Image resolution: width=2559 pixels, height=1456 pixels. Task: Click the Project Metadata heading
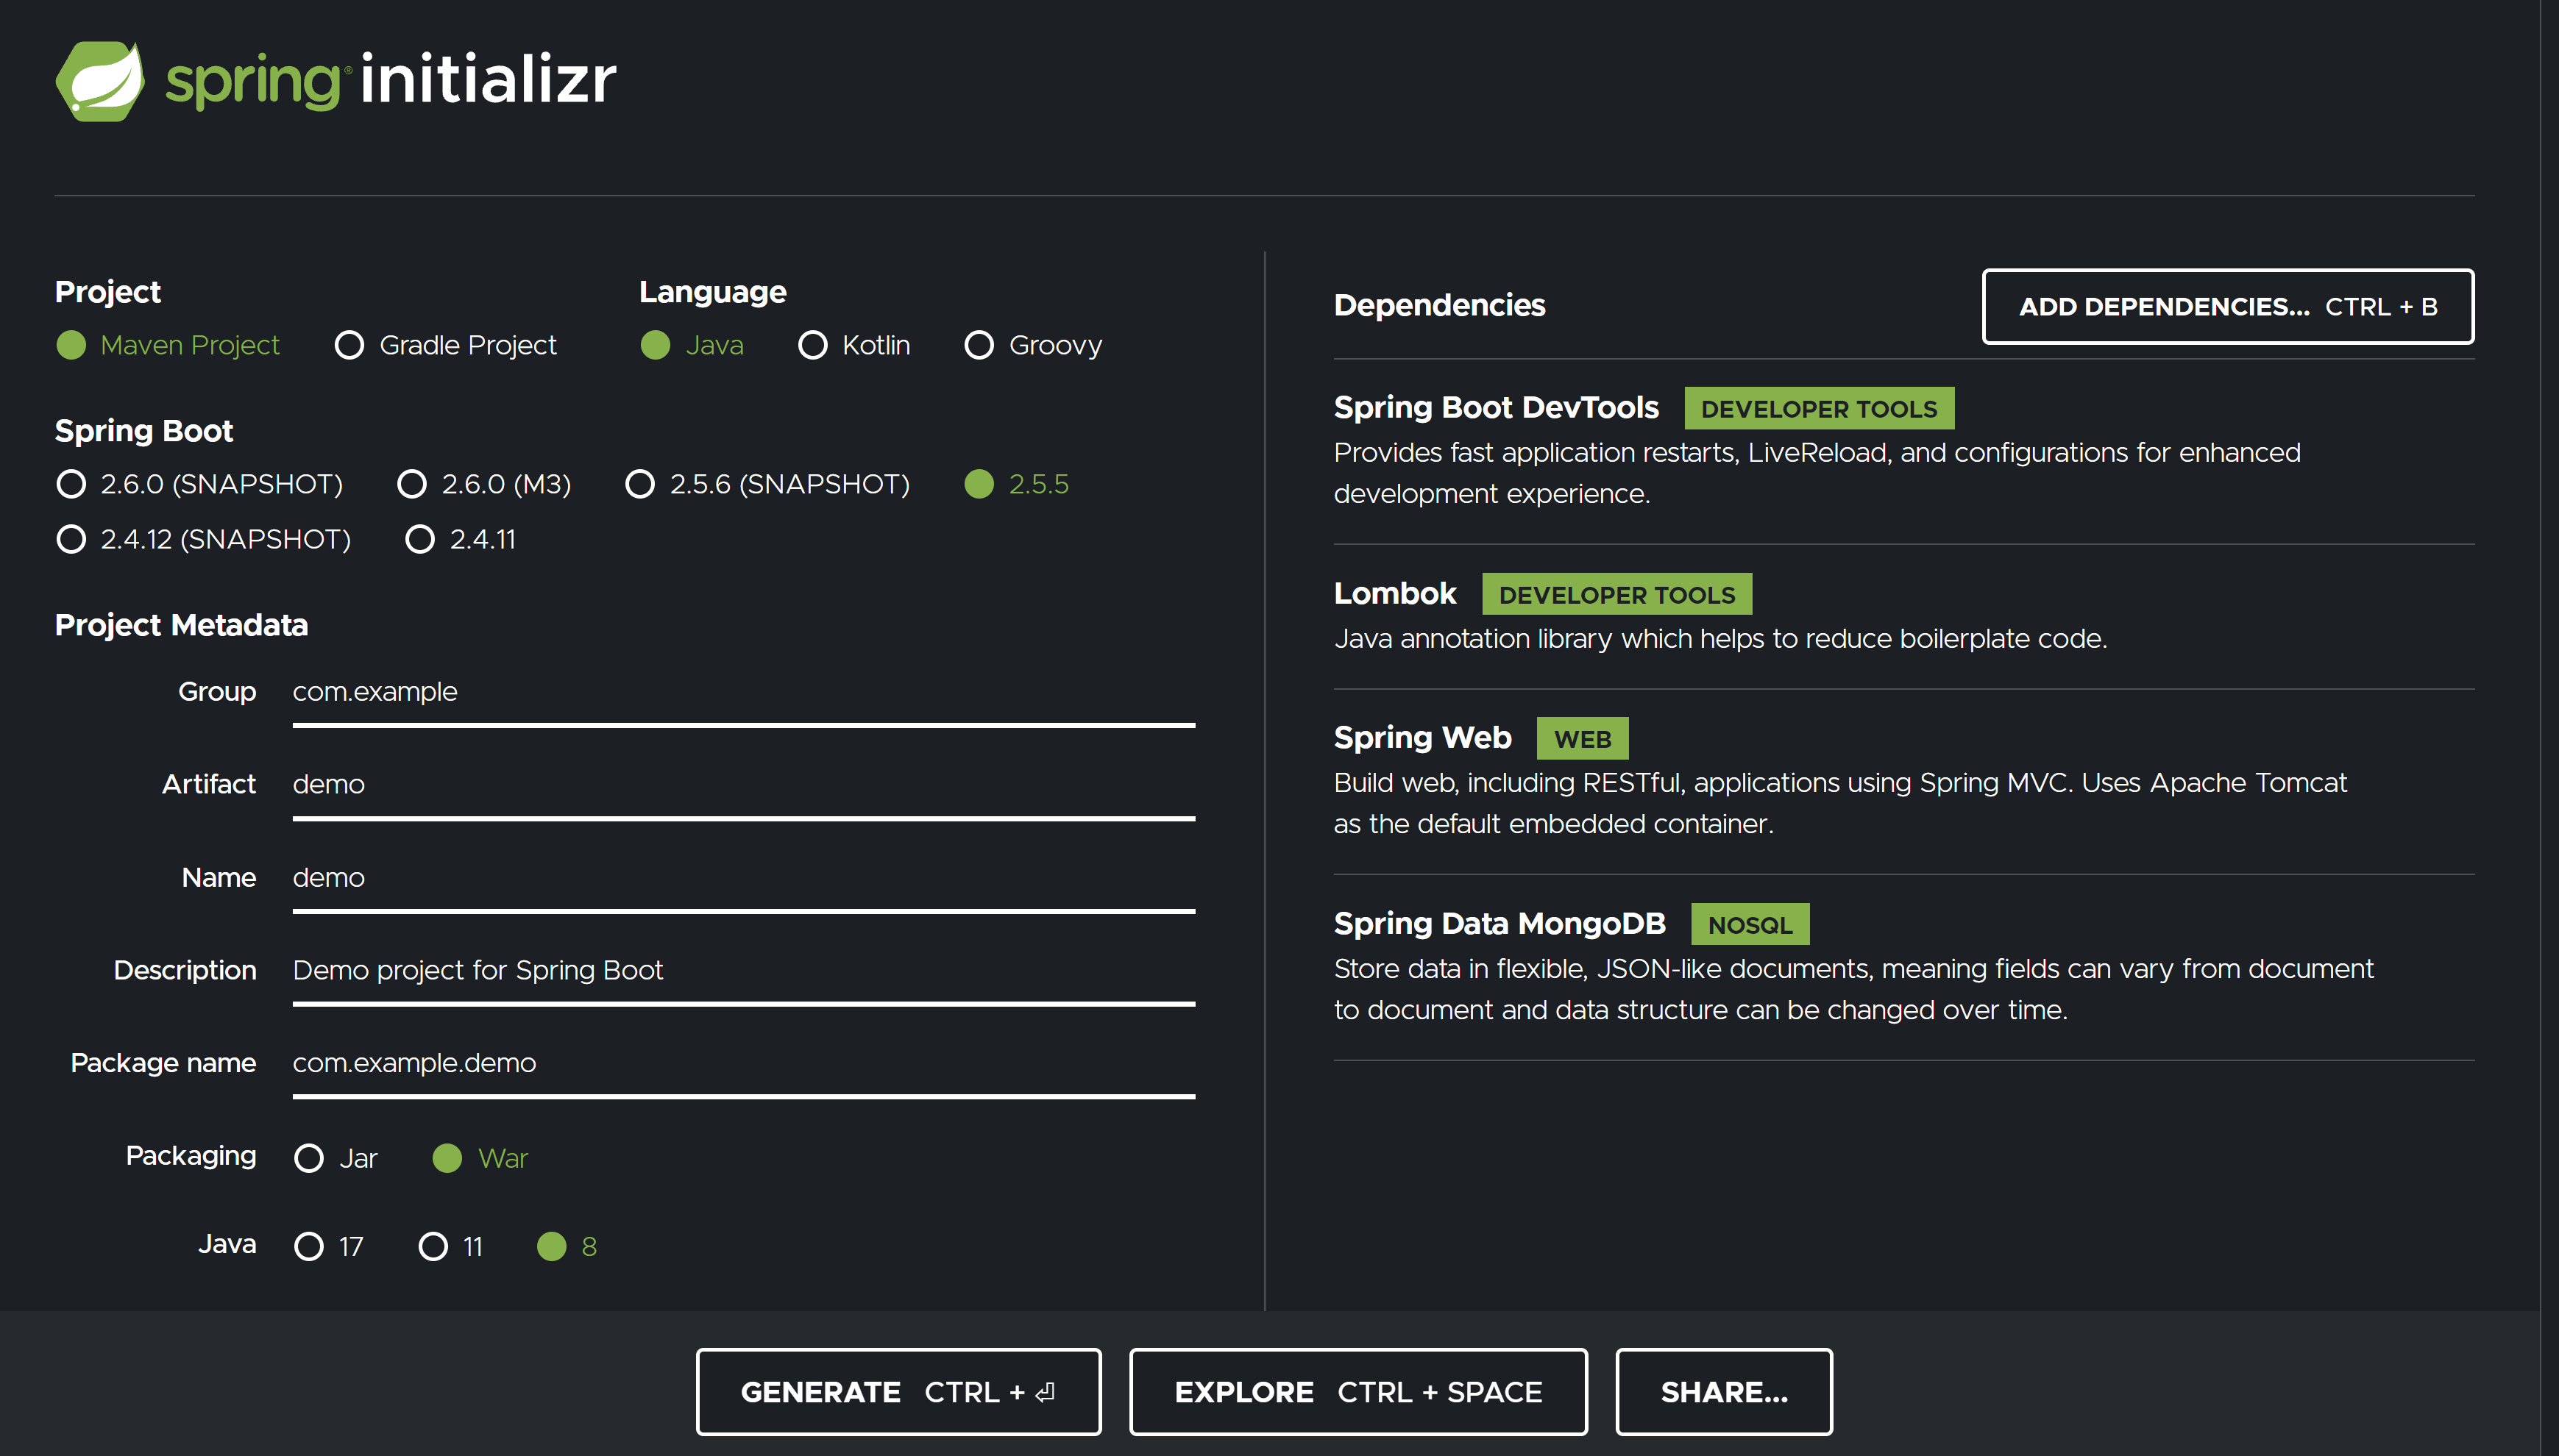click(181, 625)
